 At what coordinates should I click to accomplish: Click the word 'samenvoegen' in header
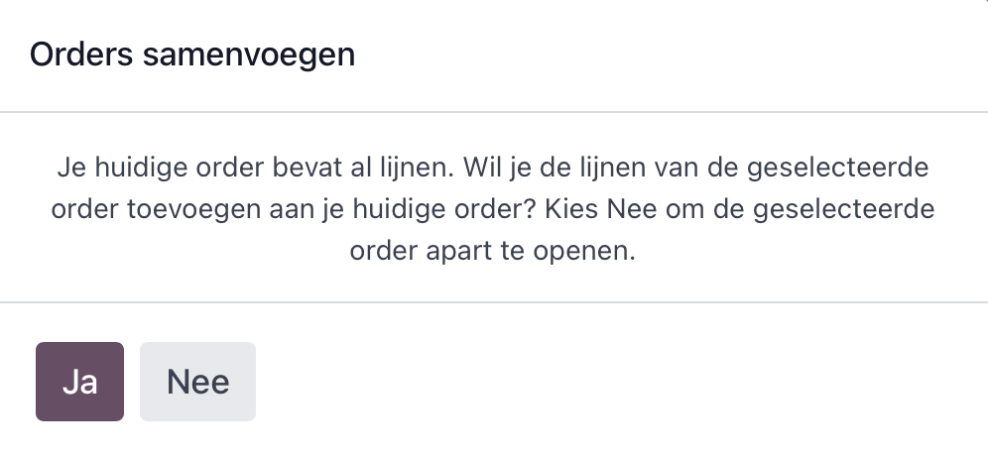249,55
